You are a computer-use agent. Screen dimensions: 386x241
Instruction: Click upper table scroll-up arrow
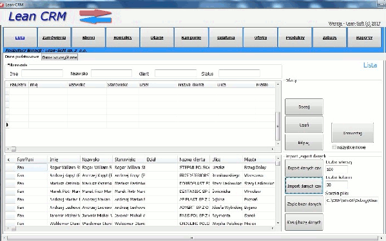click(x=278, y=84)
